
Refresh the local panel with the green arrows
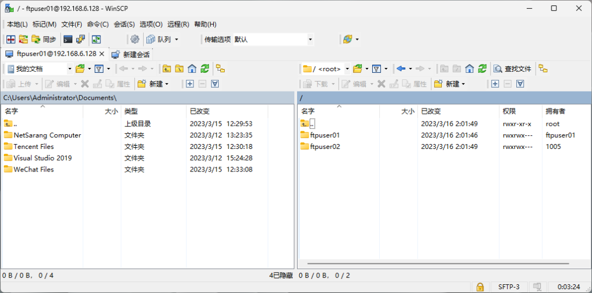pyautogui.click(x=204, y=69)
